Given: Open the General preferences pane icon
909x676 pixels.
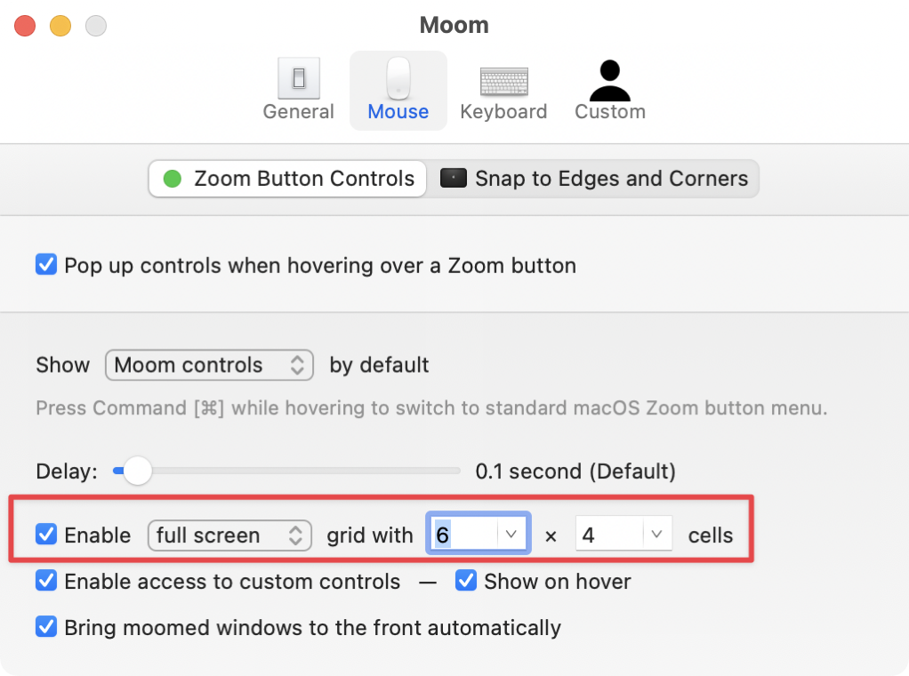Looking at the screenshot, I should 299,79.
